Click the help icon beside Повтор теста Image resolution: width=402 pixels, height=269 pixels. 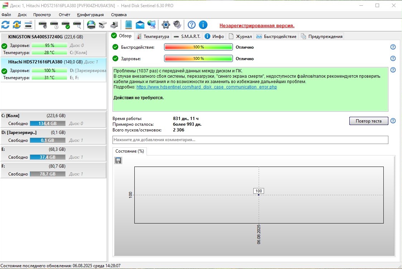393,121
